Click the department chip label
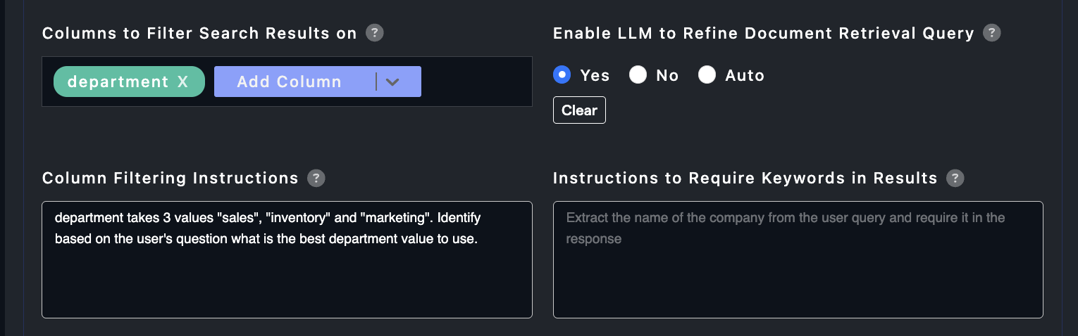This screenshot has width=1078, height=336. tap(118, 82)
